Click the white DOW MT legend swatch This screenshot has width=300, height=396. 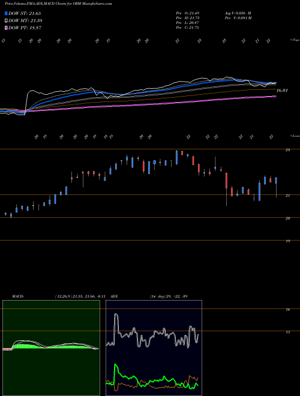point(6,20)
